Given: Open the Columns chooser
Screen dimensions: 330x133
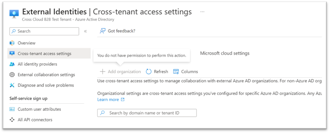Looking at the screenshot, I should click(185, 72).
